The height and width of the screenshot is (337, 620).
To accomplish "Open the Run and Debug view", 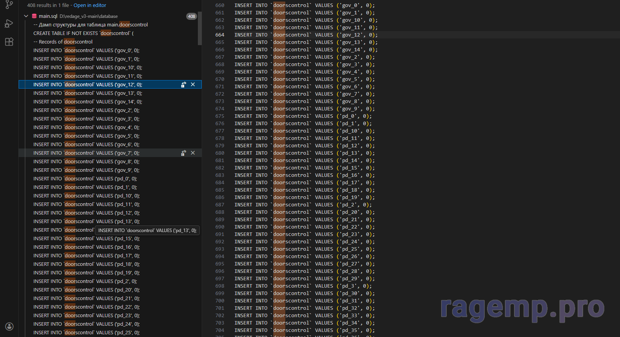I will pos(9,24).
